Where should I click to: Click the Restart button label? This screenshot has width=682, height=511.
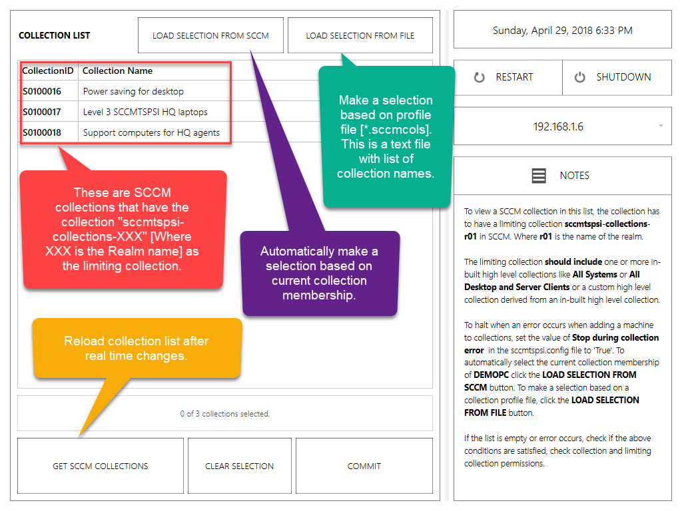coord(514,77)
